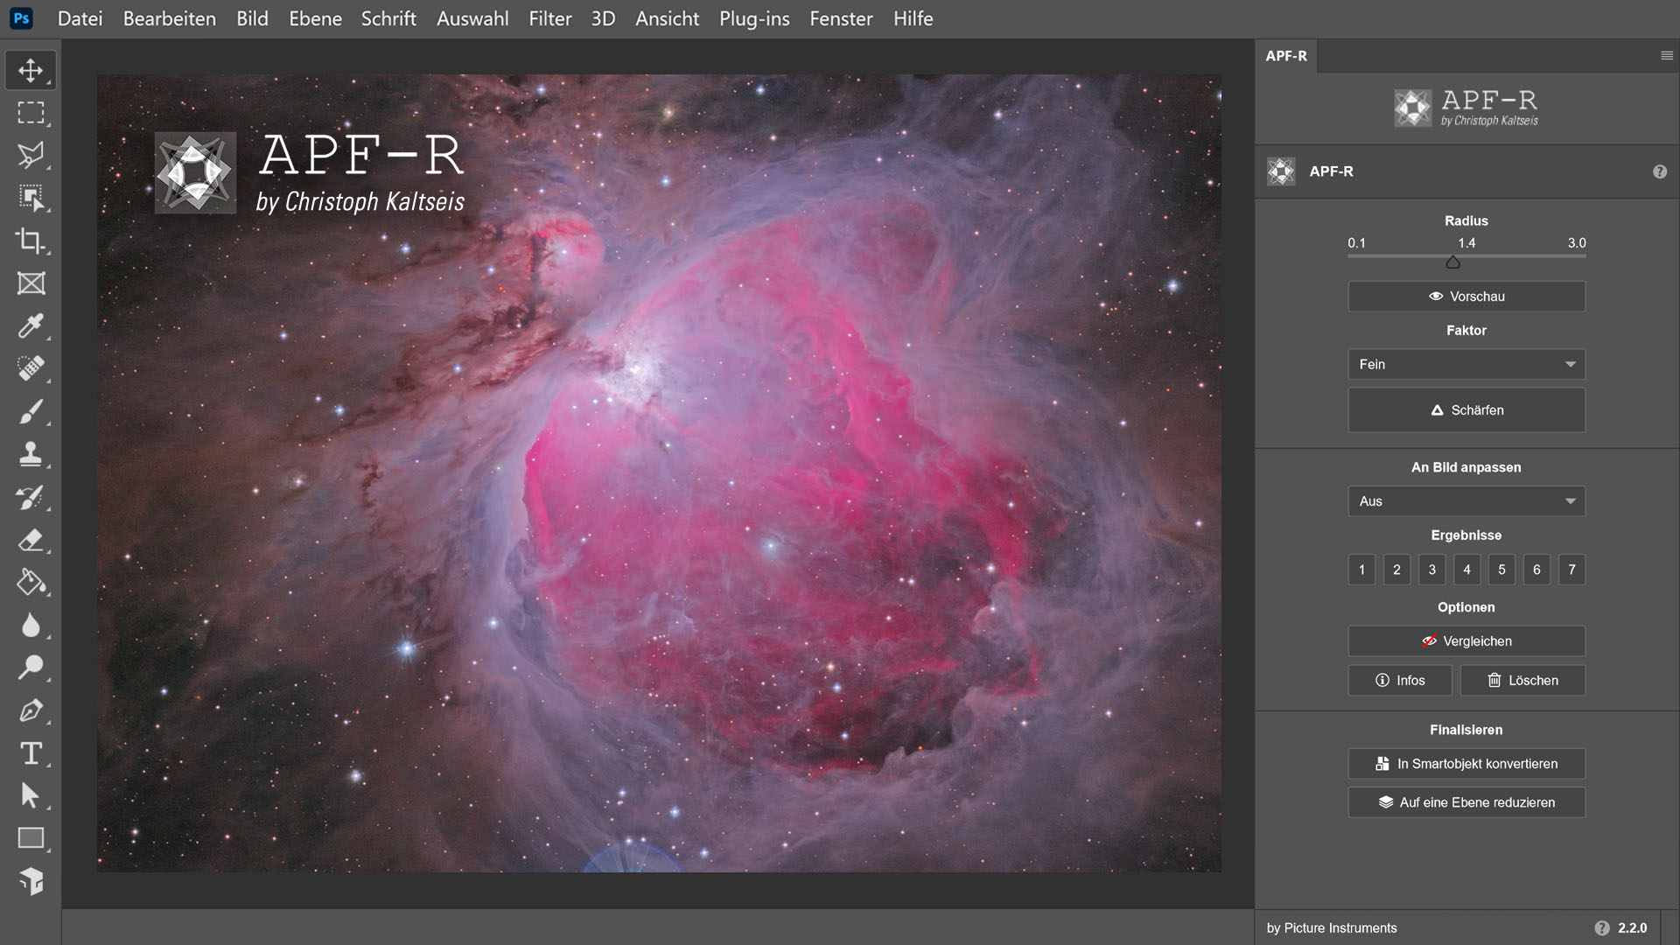Show result number 2

tap(1396, 570)
